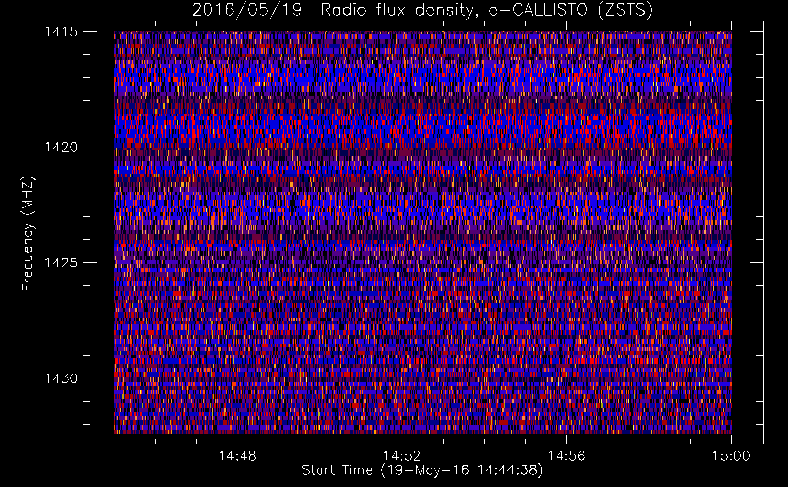788x487 pixels.
Task: Click the 1425 frequency axis label
Action: (61, 263)
